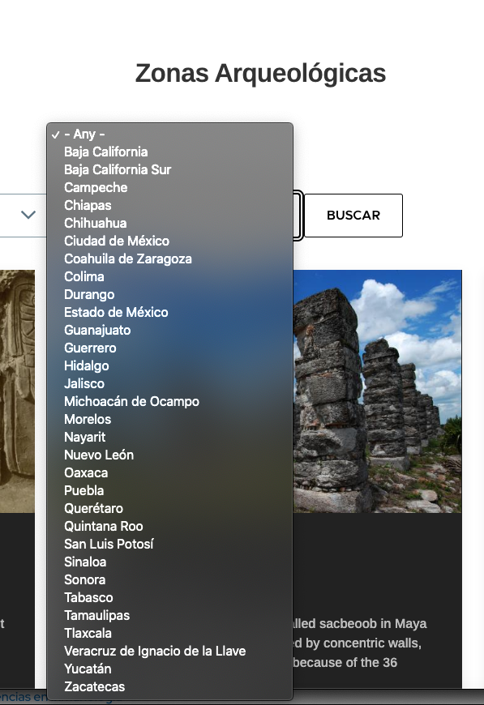Choose Veracruz de Ignacio de la Llave
Image resolution: width=484 pixels, height=705 pixels.
pos(170,651)
